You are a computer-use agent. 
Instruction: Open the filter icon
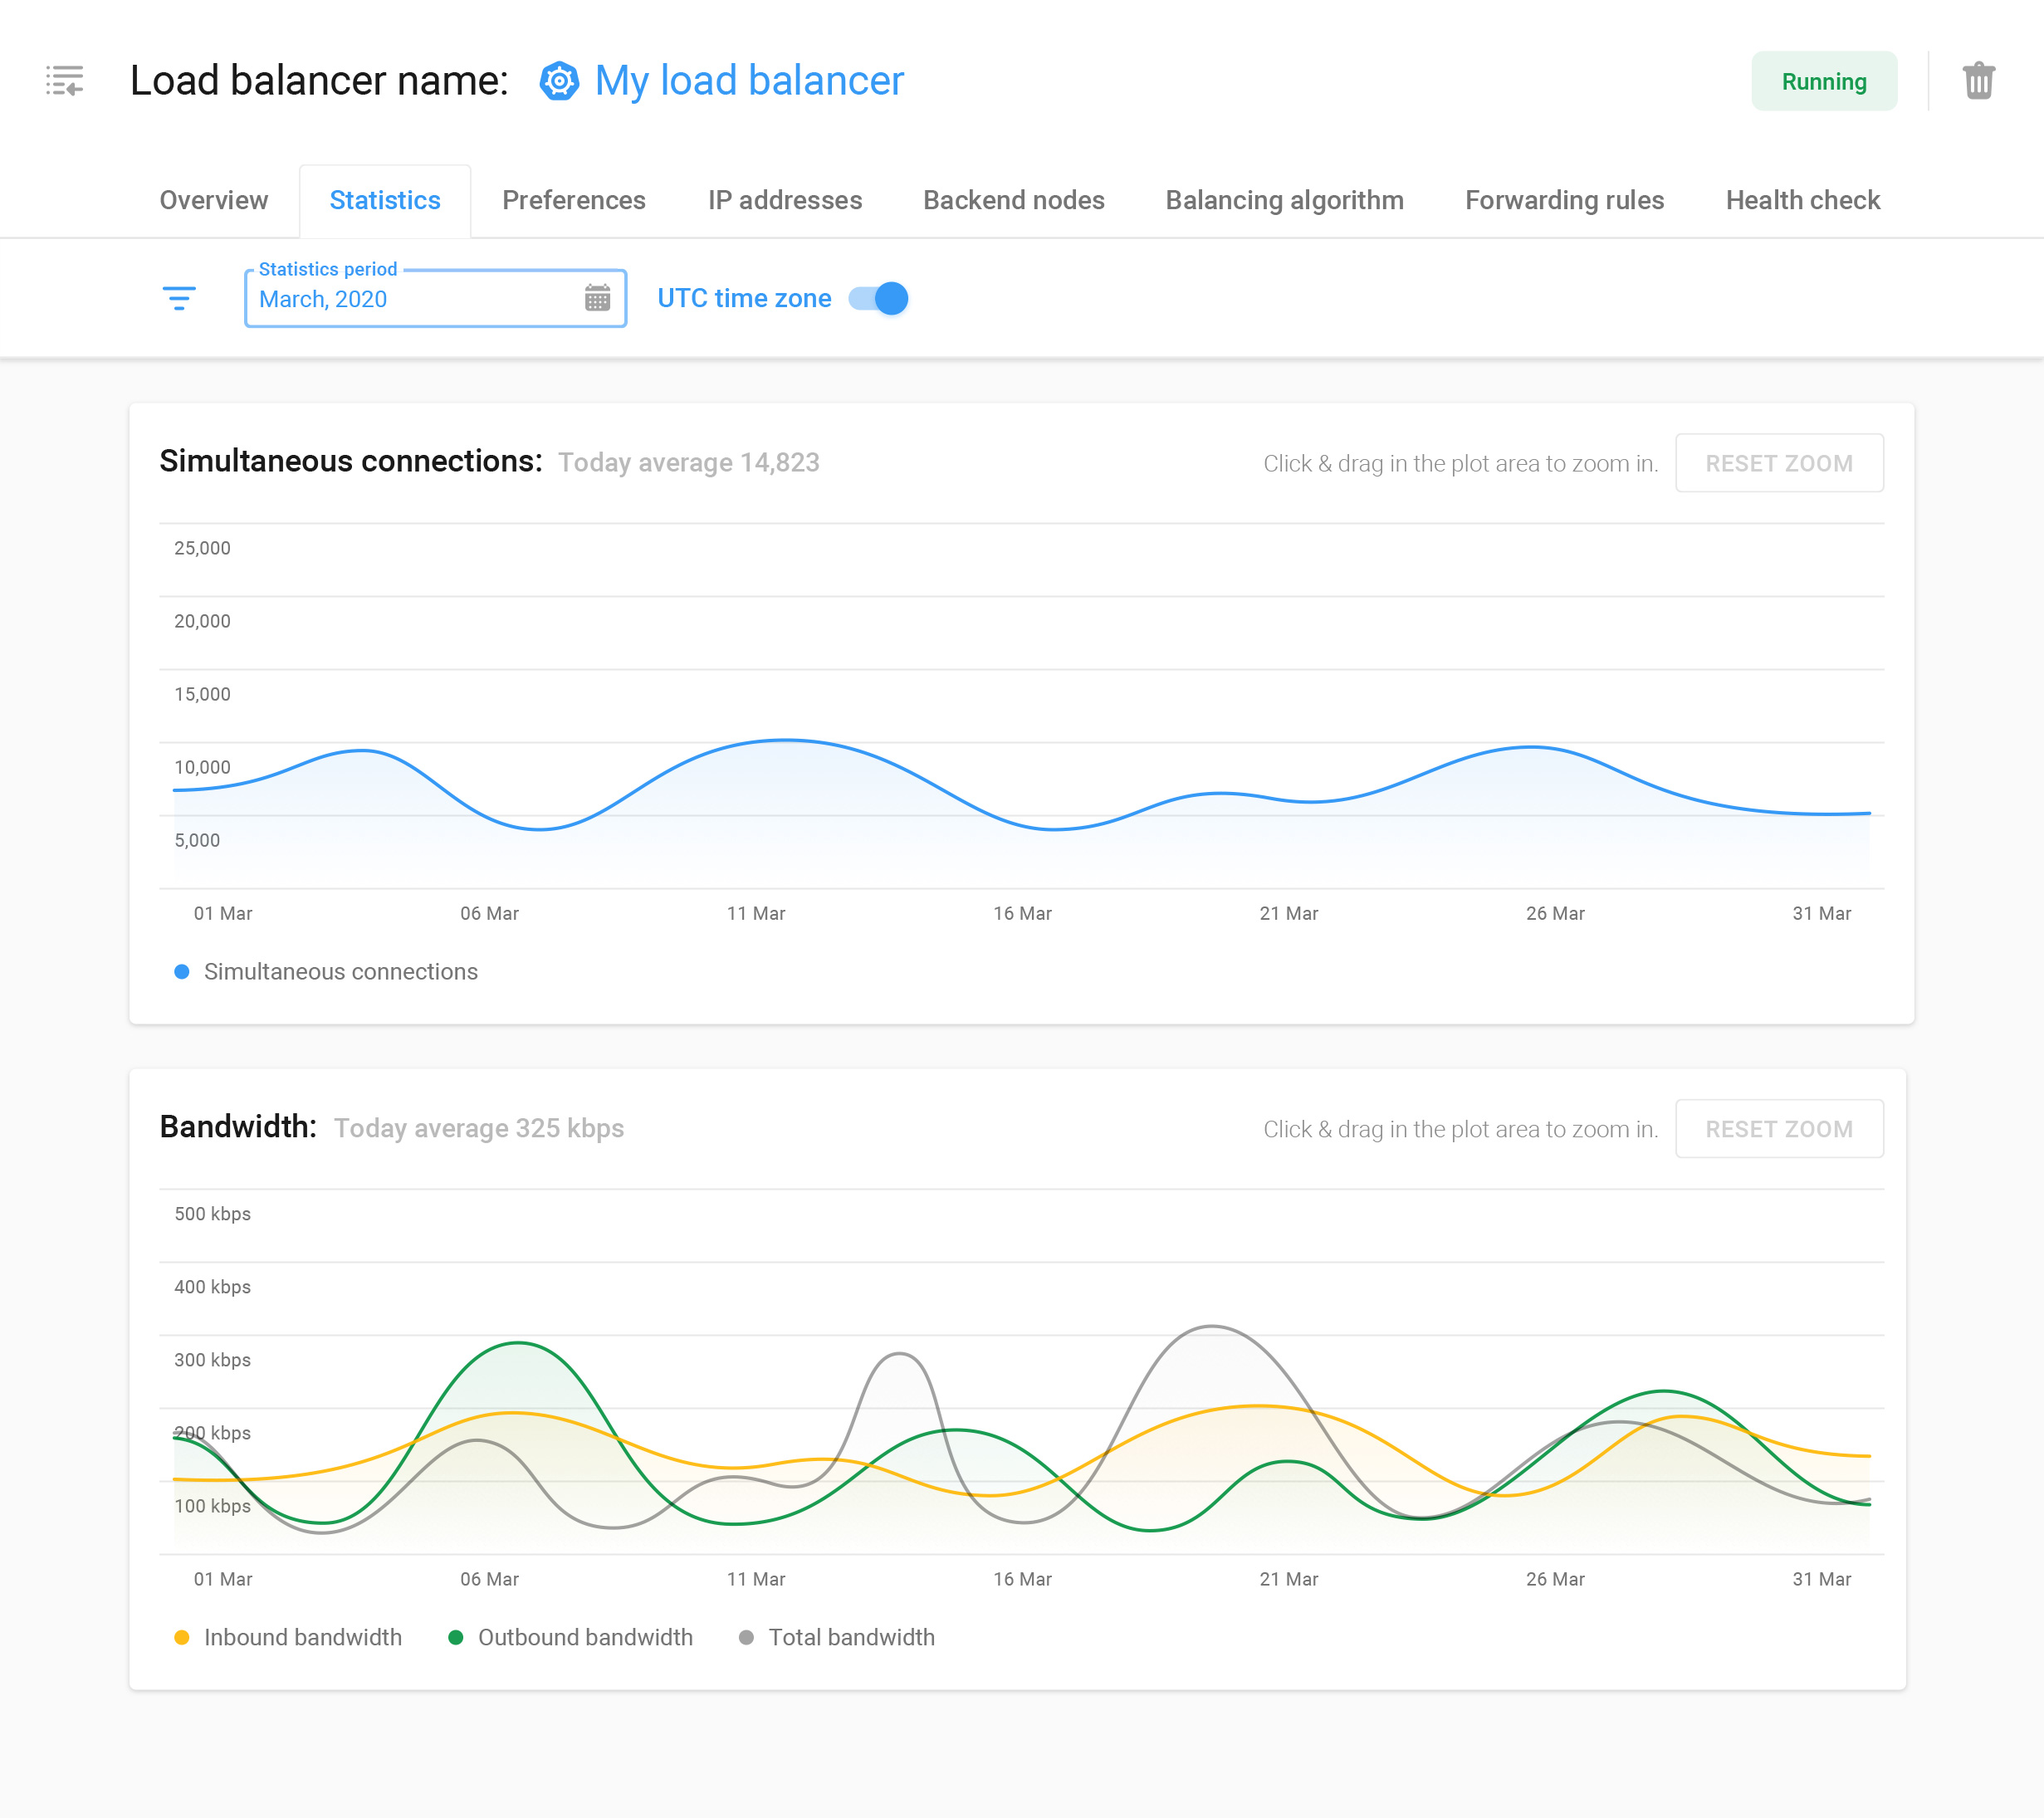click(179, 298)
